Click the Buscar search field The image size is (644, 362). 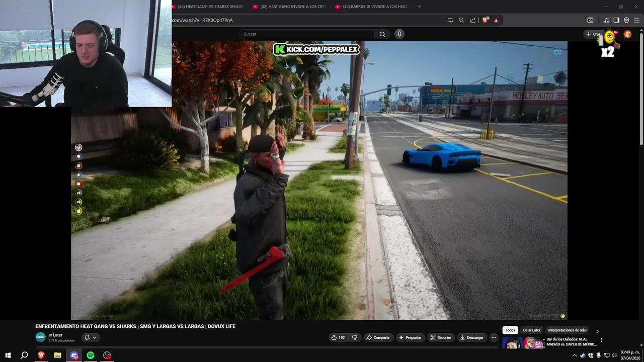coord(307,34)
